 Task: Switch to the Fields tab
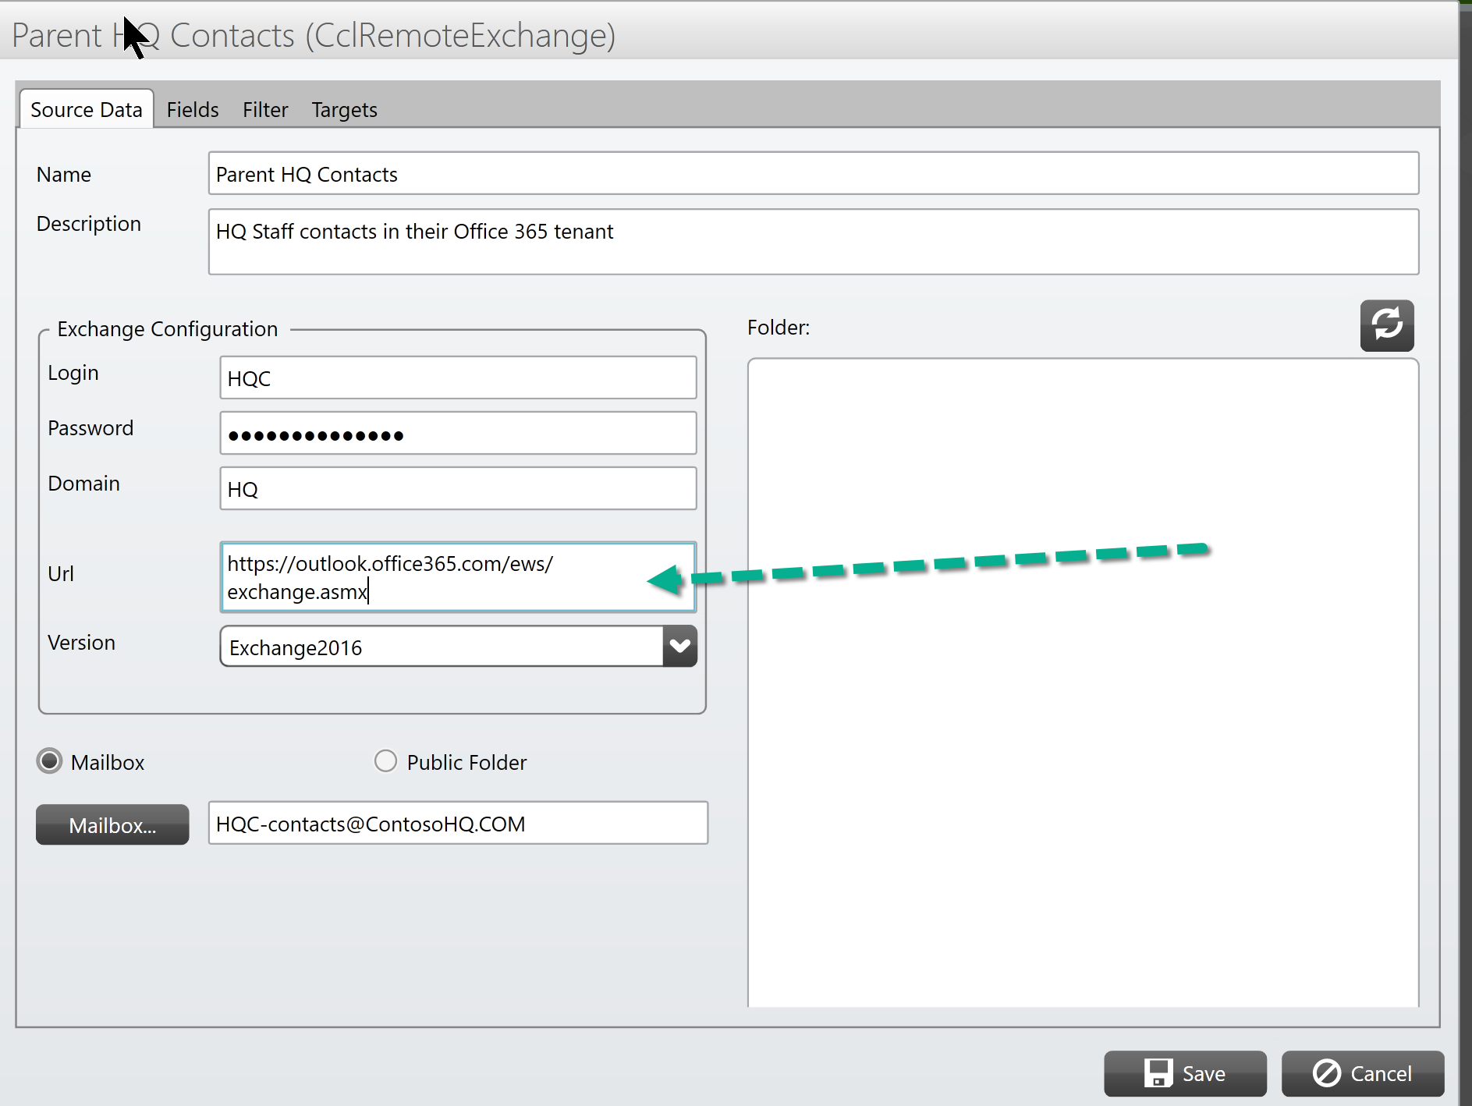[193, 110]
